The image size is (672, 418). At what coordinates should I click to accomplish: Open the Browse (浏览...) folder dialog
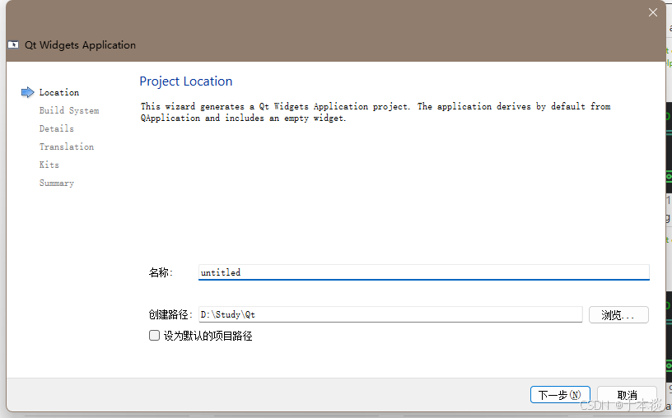coord(618,315)
